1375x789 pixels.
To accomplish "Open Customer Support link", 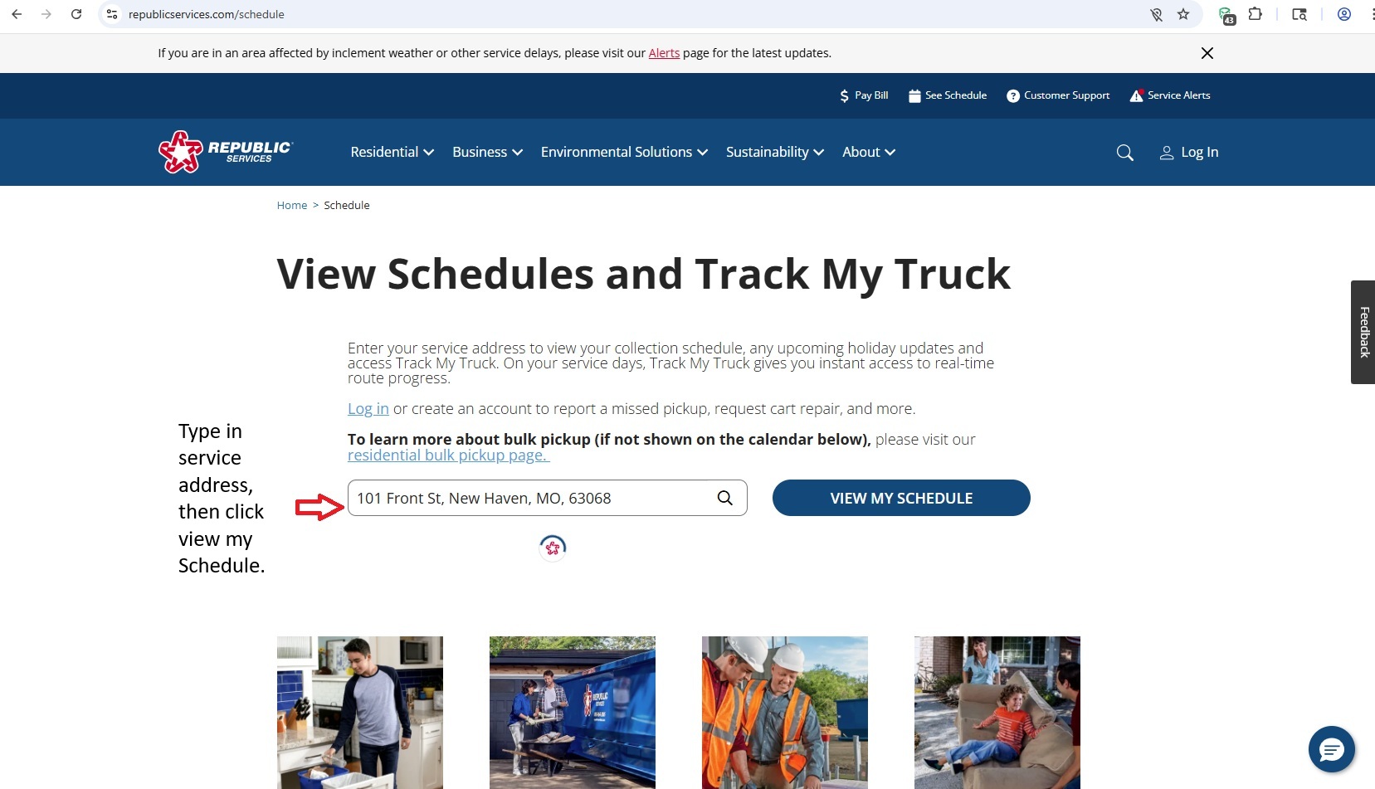I will pyautogui.click(x=1058, y=95).
